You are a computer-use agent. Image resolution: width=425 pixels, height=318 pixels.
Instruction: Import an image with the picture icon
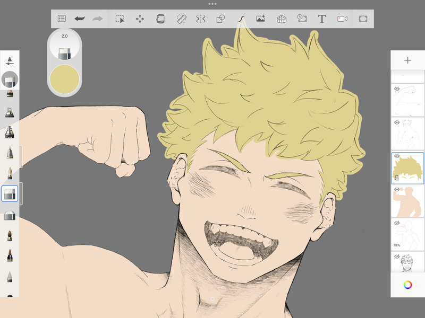260,19
